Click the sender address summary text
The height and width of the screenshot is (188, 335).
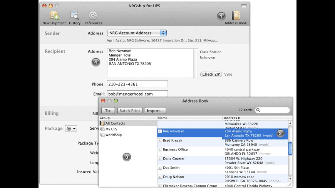162,40
